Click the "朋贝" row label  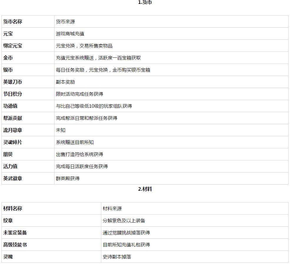tap(7, 154)
